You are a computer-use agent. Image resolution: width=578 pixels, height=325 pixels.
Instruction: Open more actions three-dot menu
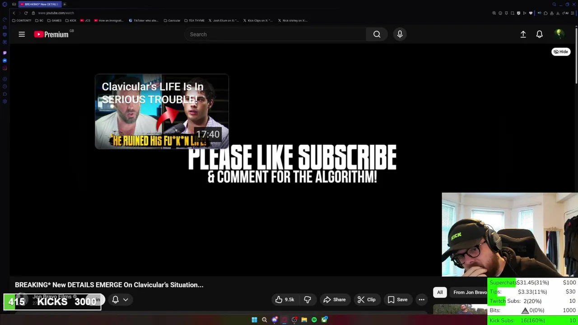click(x=421, y=300)
